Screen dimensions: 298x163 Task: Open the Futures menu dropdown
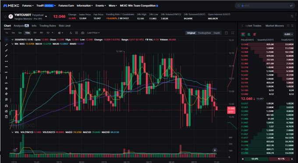coord(28,6)
